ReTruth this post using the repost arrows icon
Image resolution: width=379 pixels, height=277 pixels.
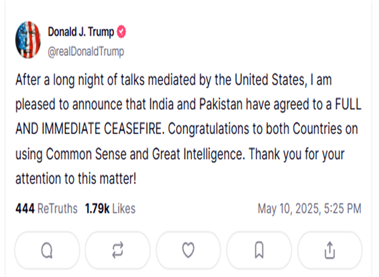tap(118, 250)
